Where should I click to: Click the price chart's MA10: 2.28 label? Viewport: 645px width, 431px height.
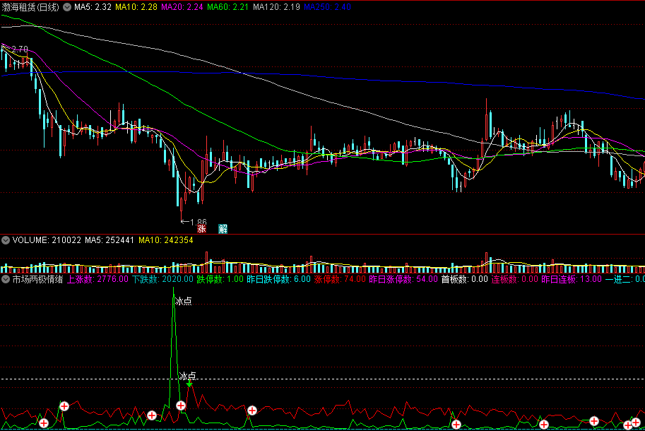point(136,7)
